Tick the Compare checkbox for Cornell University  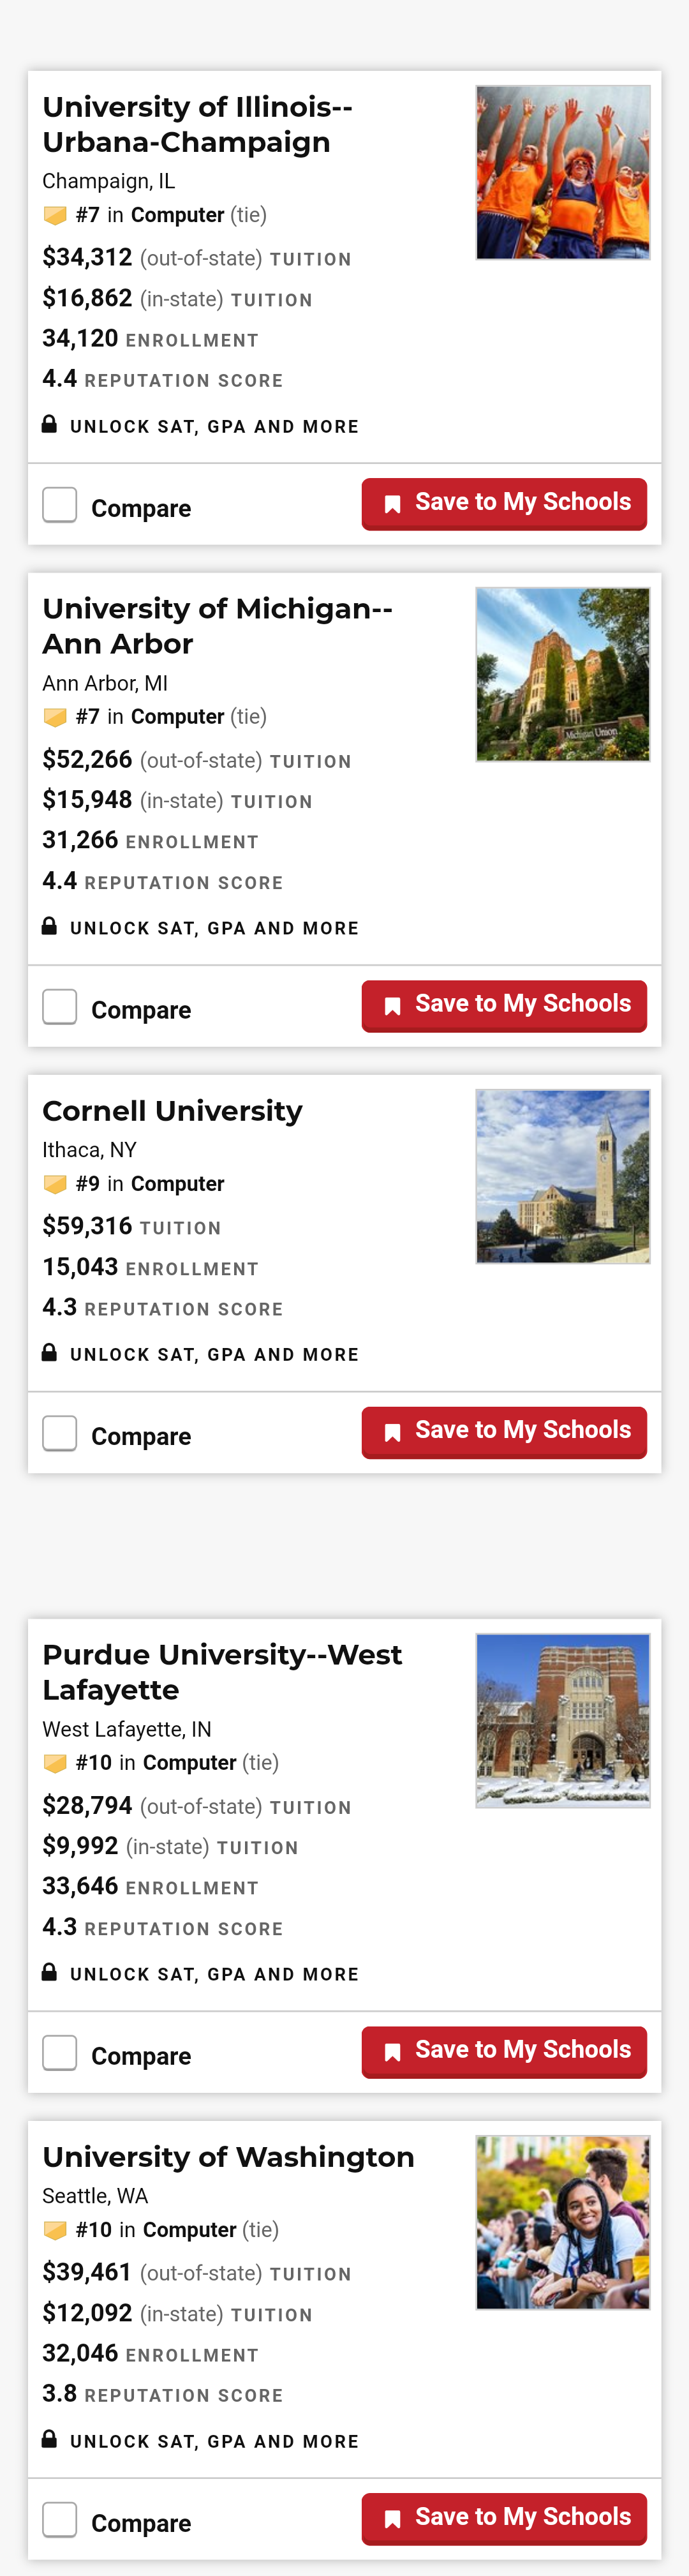pos(60,1433)
